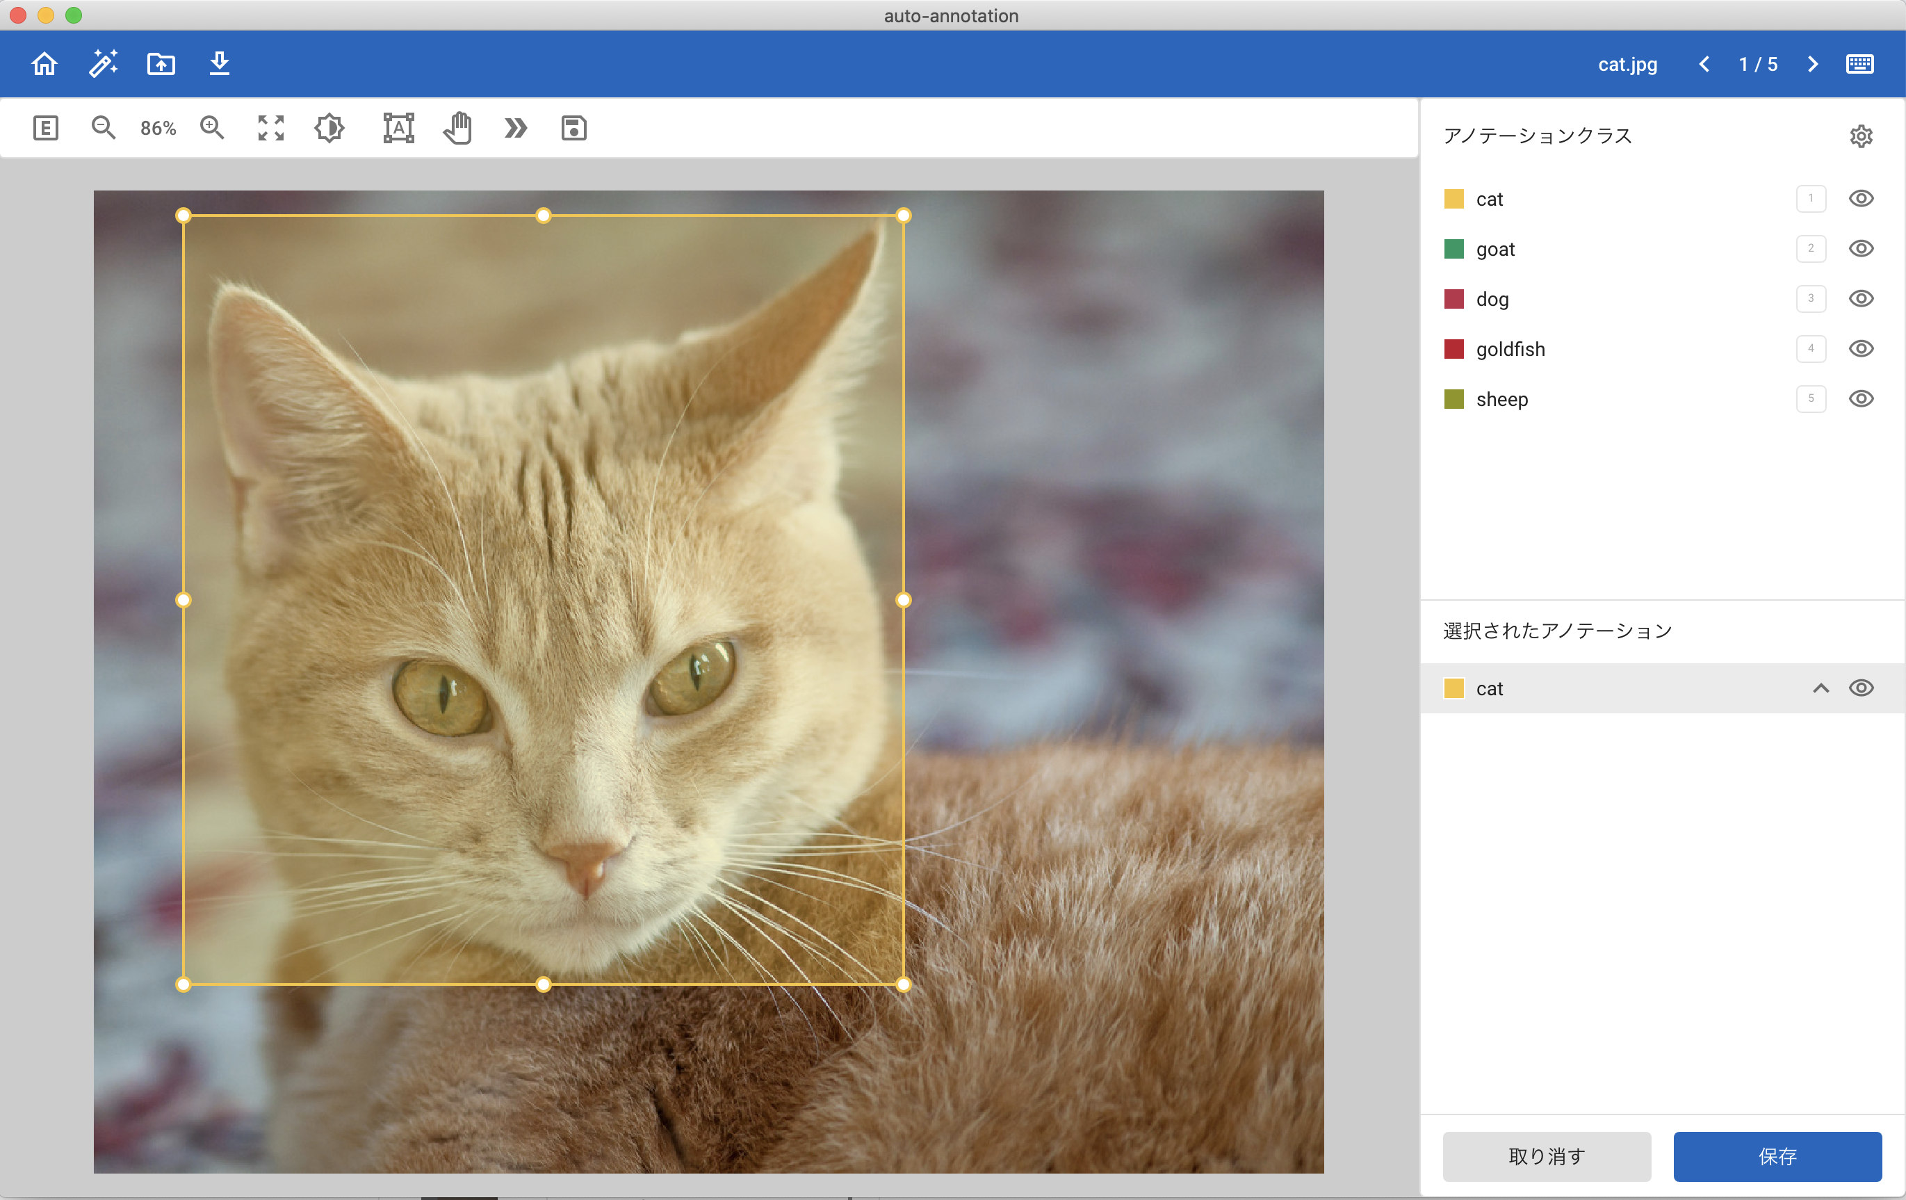
Task: Select the sheep annotation class
Action: tap(1501, 399)
